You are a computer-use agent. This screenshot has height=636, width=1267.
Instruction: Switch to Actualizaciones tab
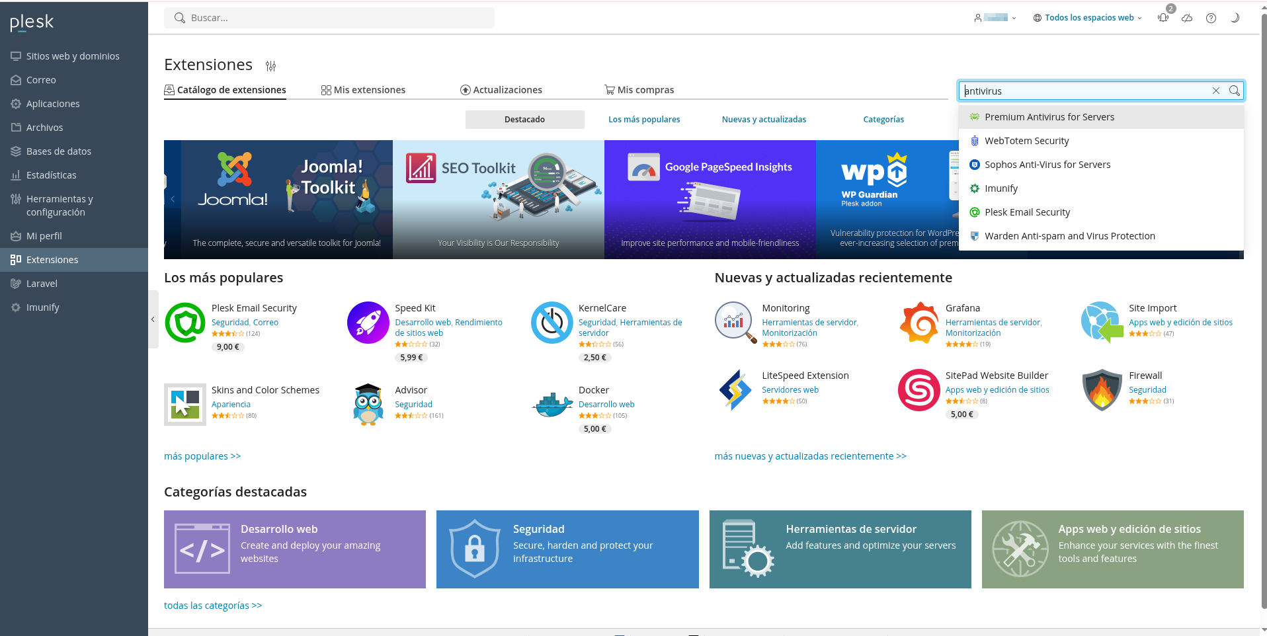pyautogui.click(x=501, y=90)
